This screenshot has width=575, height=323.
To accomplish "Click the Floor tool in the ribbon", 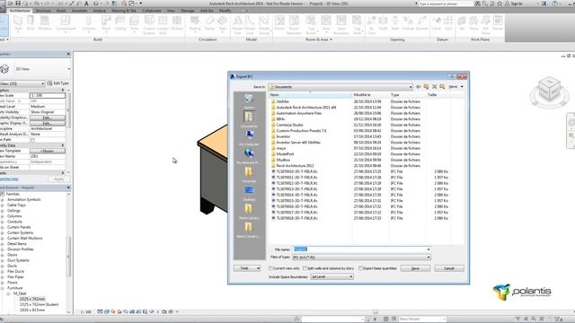I will [x=134, y=24].
